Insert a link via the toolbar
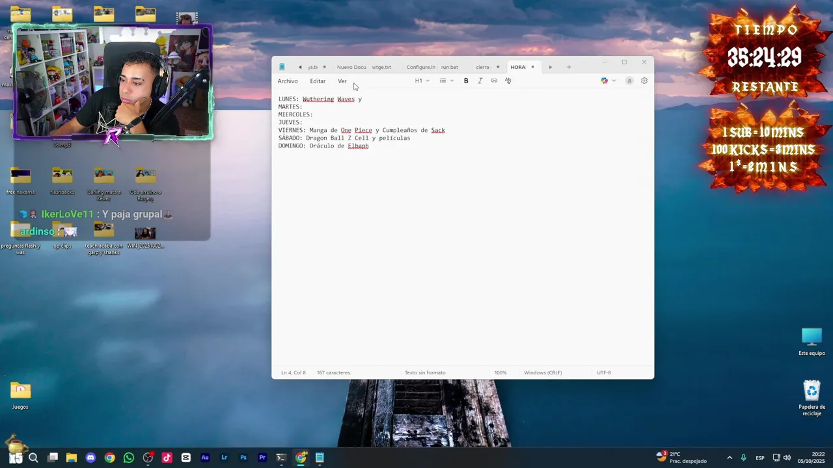The image size is (833, 468). pos(494,81)
